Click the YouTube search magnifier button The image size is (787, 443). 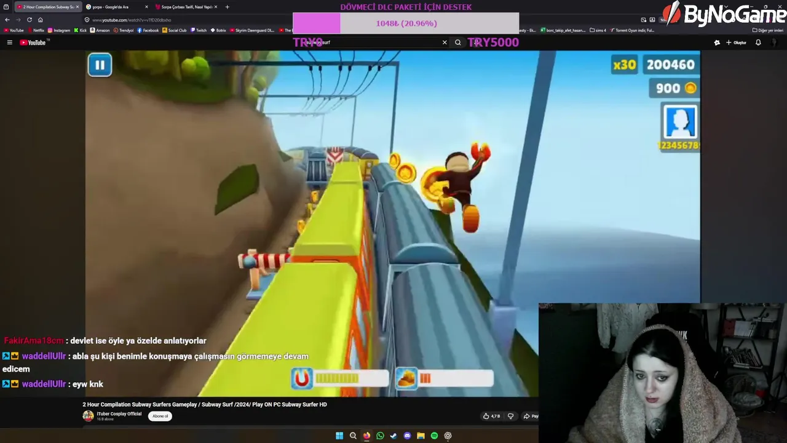pyautogui.click(x=457, y=42)
